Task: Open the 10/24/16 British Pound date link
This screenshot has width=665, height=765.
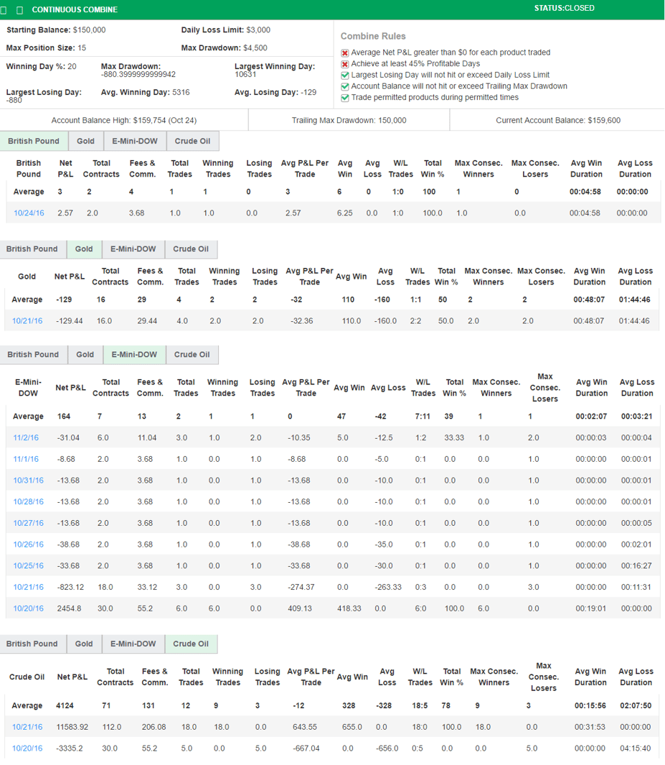Action: click(x=29, y=213)
